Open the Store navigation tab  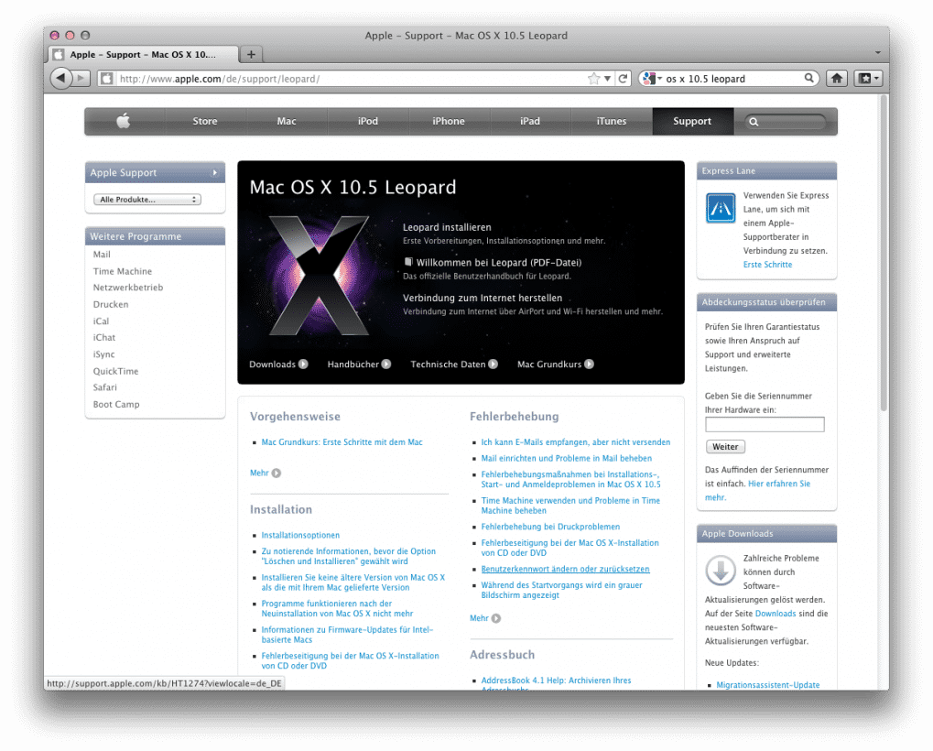coord(205,121)
